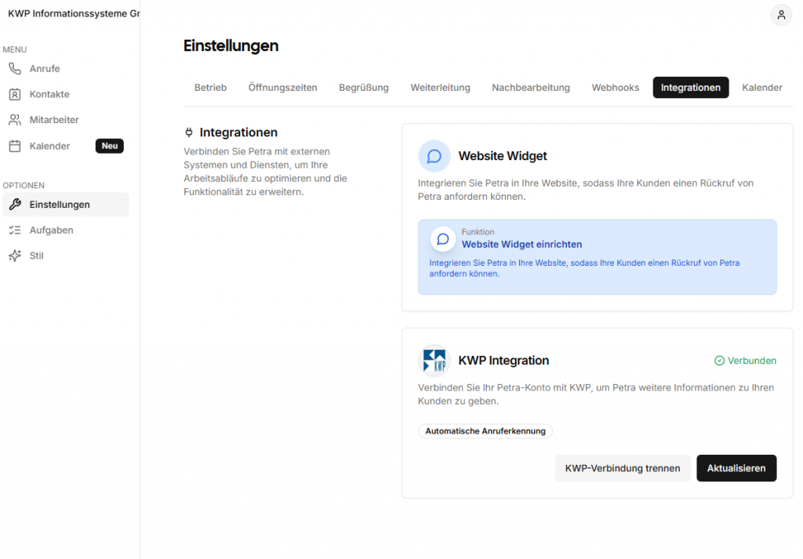Click the KWP logo icon
This screenshot has width=803, height=559.
click(434, 361)
